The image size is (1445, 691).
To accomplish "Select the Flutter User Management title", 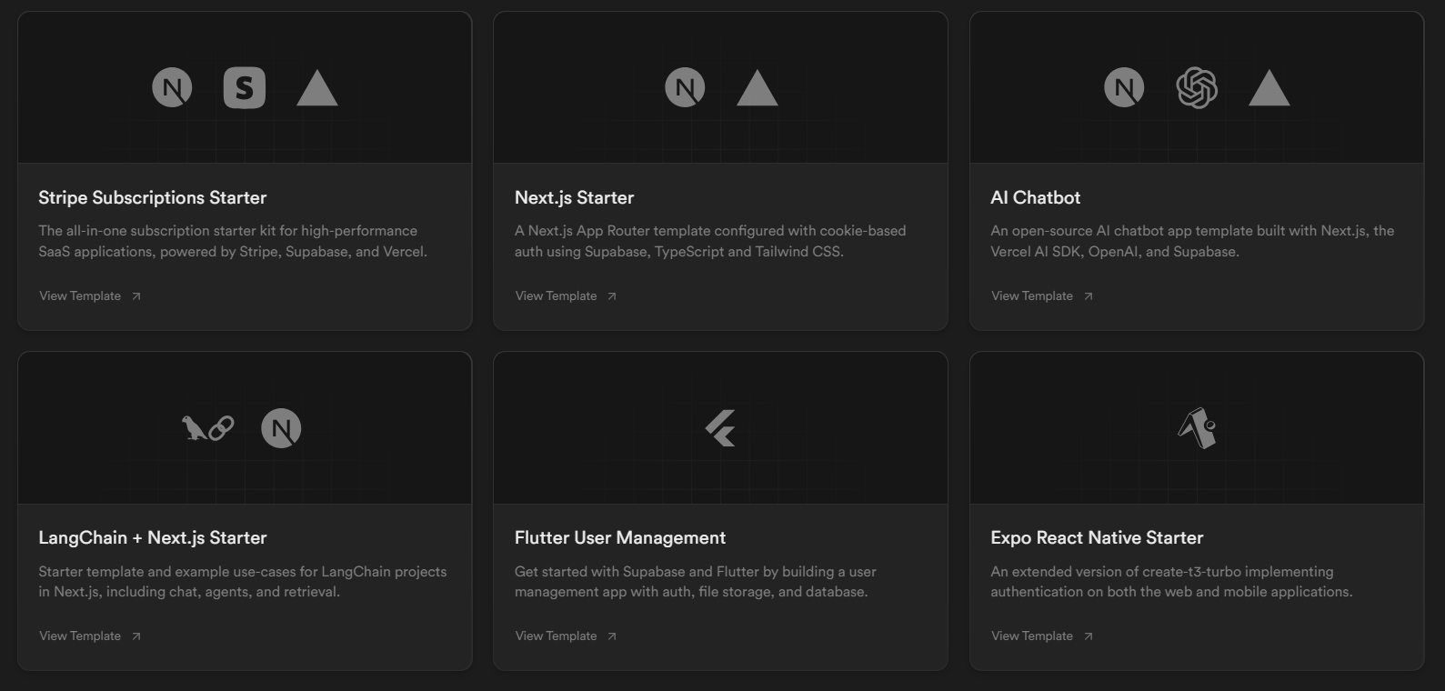I will tap(620, 537).
